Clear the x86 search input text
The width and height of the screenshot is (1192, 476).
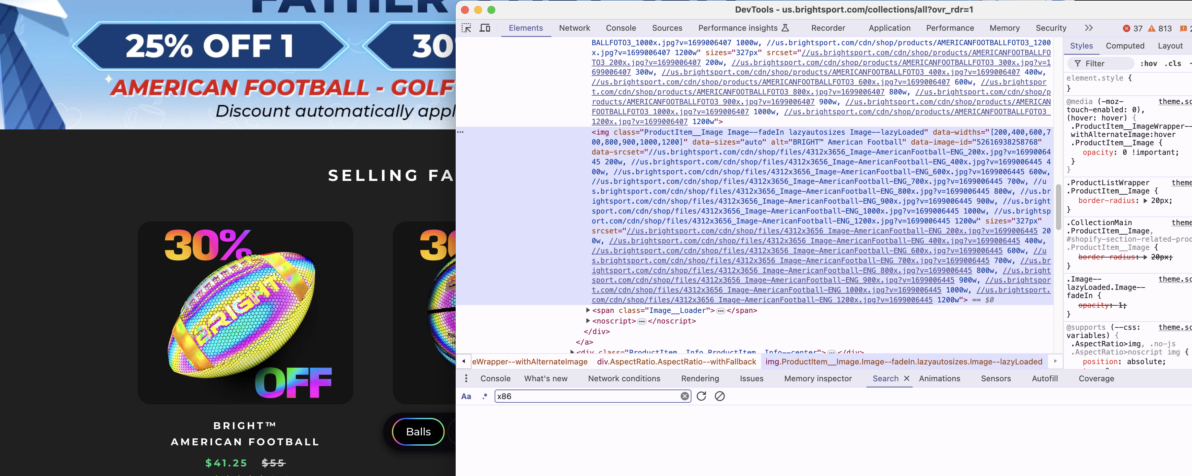click(684, 396)
